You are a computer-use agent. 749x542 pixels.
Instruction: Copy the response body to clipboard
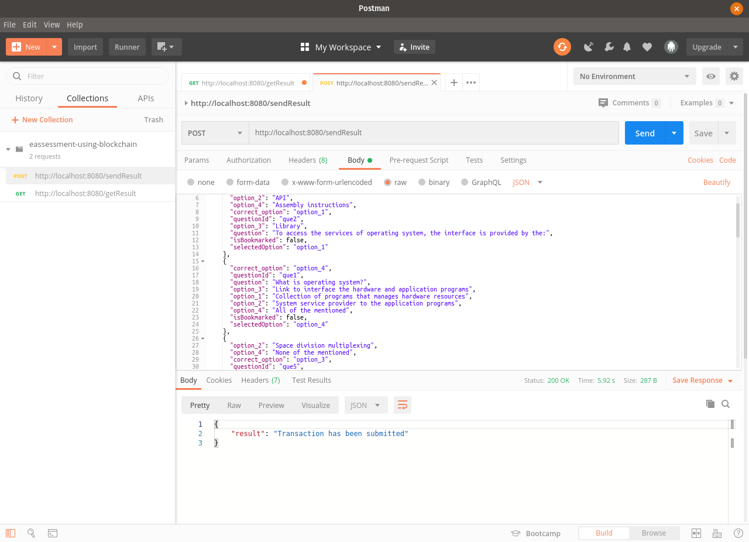click(x=710, y=404)
